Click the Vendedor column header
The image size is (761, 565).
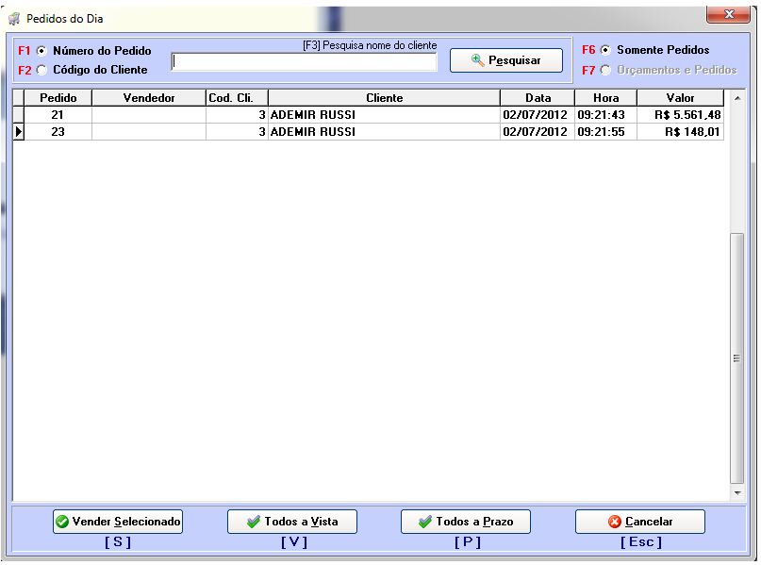coord(149,98)
